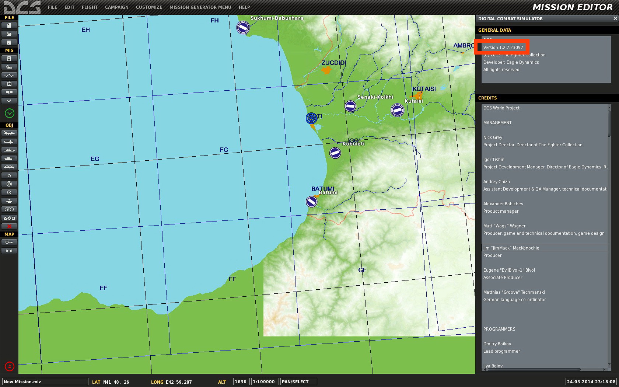Viewport: 619px width, 387px height.
Task: Select the distance ruler tool
Action: (9, 251)
